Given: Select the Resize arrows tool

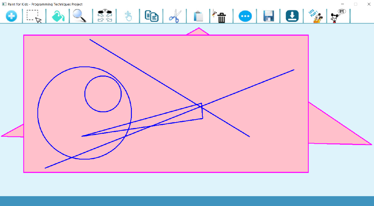Looking at the screenshot, I should point(104,16).
